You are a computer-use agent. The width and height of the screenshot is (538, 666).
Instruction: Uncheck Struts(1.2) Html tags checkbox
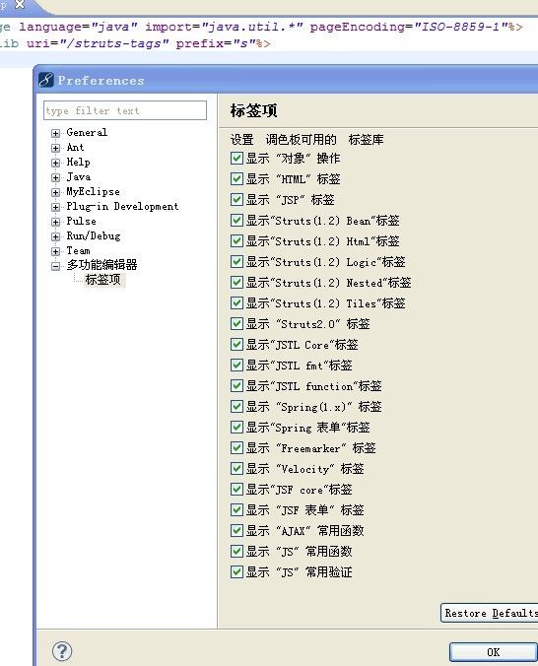point(236,240)
